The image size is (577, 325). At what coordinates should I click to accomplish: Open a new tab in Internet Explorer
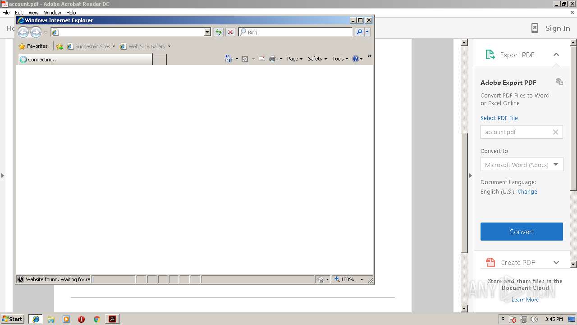(x=160, y=60)
